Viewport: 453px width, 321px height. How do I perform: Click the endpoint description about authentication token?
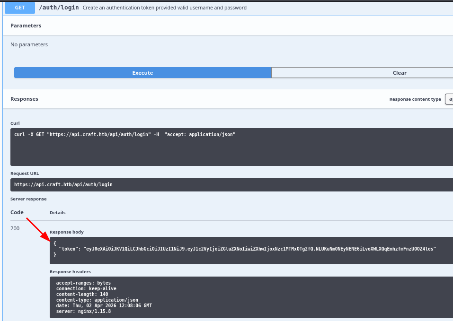tap(164, 8)
